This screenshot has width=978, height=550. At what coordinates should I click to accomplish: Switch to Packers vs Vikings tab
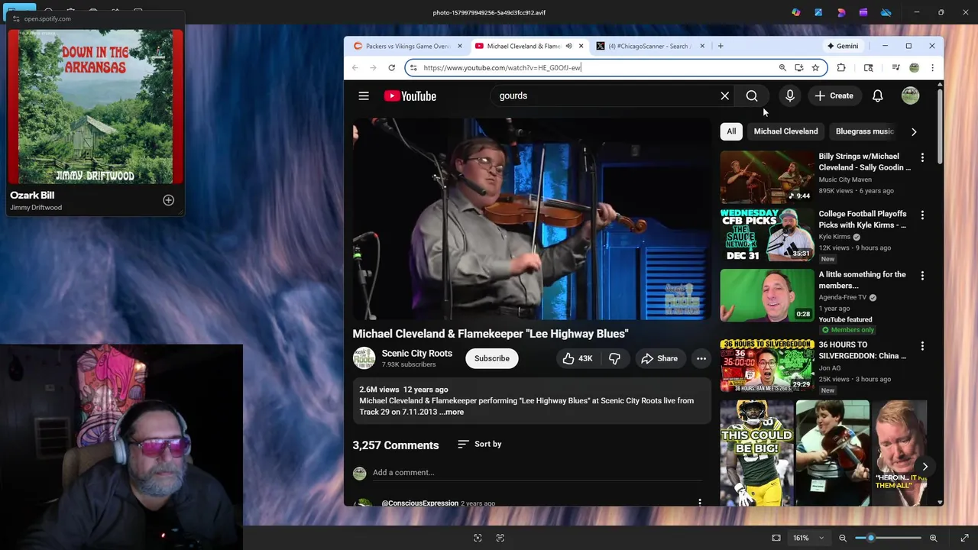click(x=407, y=46)
